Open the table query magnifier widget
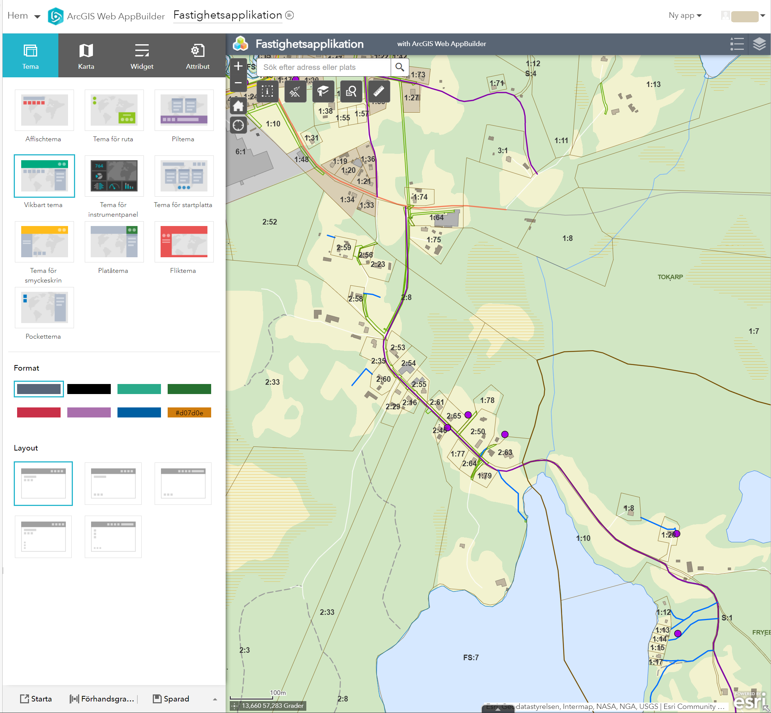 [351, 91]
